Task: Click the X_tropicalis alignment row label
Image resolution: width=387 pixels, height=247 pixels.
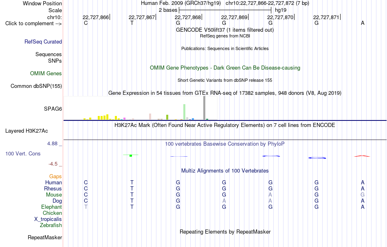Action: [x=48, y=219]
